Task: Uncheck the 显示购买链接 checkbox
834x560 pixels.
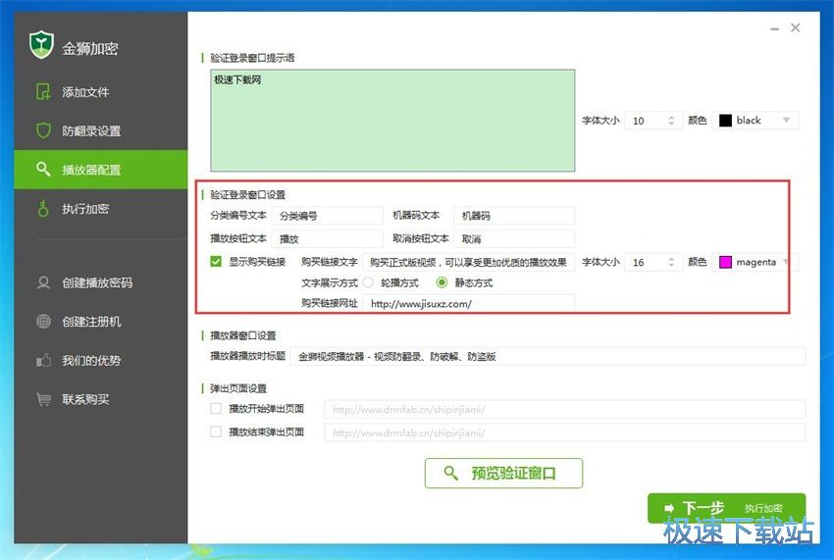Action: [x=216, y=262]
